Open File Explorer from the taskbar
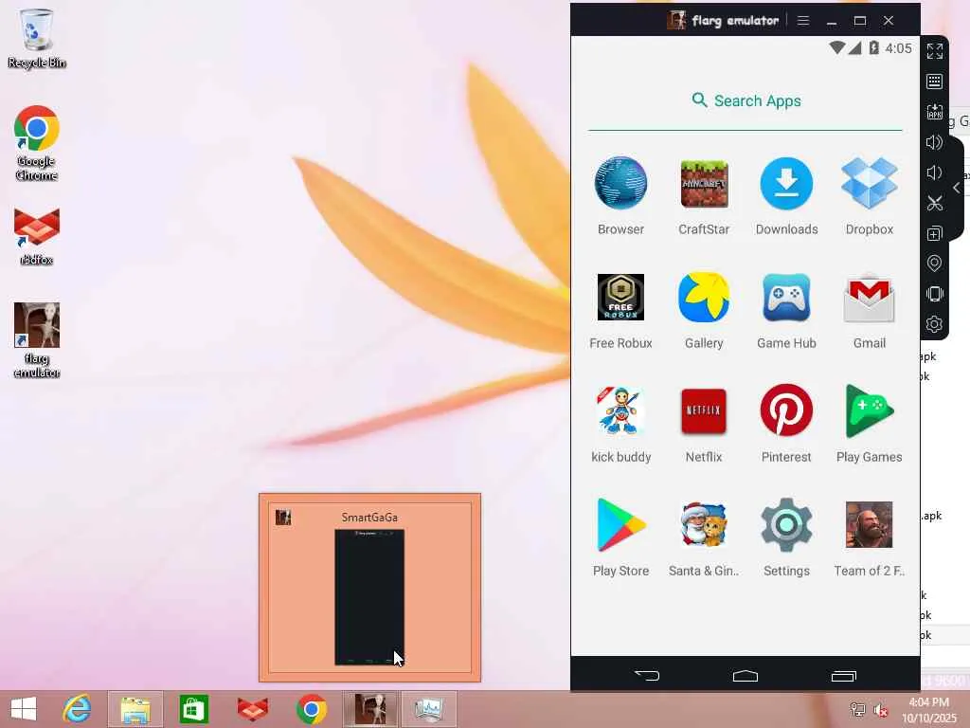970x728 pixels. coord(135,709)
